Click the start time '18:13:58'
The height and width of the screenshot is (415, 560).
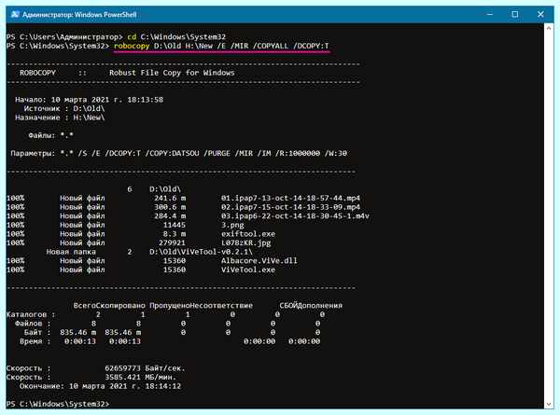coord(145,100)
